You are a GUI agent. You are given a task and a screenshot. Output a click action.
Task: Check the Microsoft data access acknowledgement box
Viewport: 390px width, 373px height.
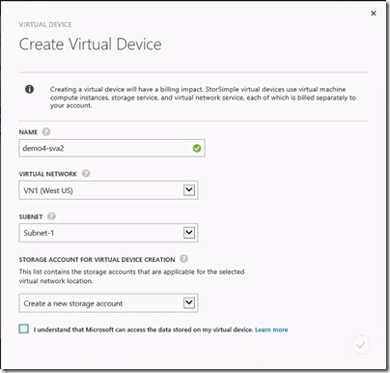coord(24,329)
